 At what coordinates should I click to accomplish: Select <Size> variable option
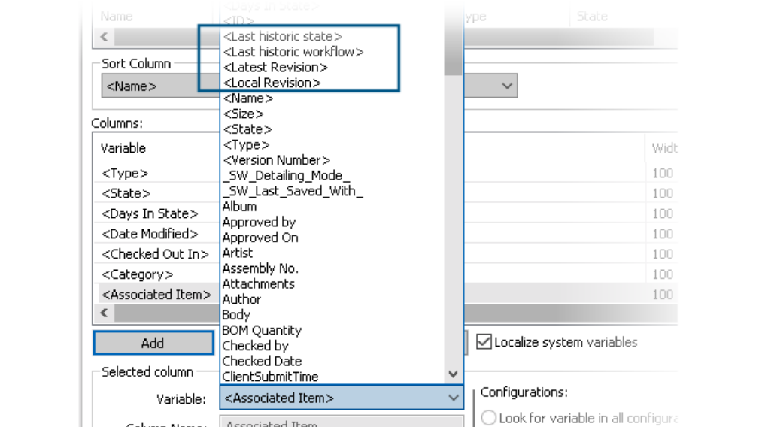point(244,114)
